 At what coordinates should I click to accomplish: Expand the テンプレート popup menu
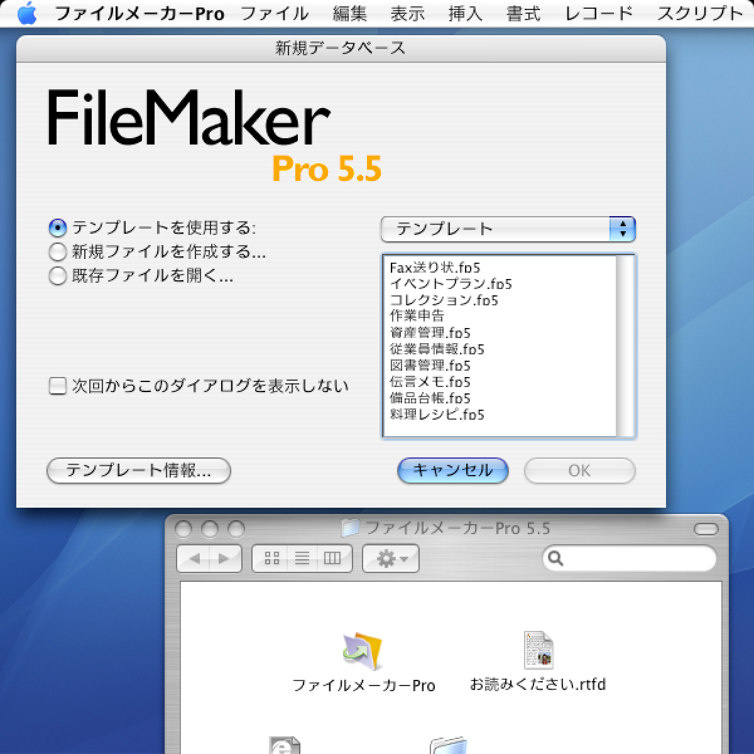coord(508,229)
